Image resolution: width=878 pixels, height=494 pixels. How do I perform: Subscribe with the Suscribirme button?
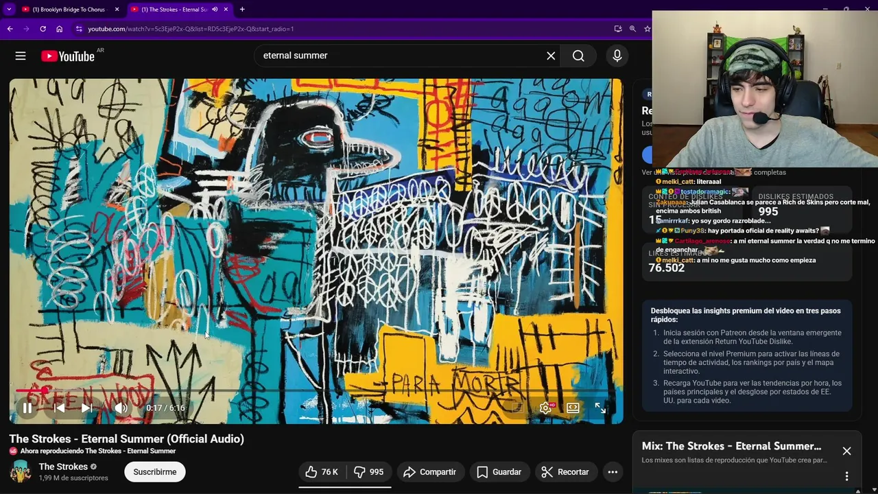[155, 472]
